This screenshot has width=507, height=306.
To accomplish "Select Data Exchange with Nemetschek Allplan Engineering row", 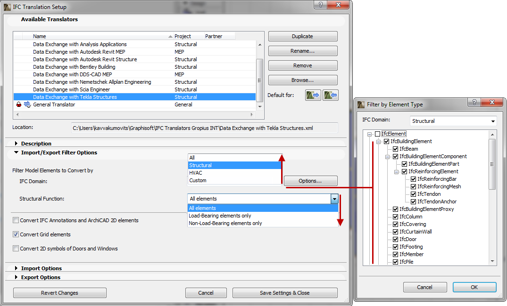I will click(x=134, y=82).
